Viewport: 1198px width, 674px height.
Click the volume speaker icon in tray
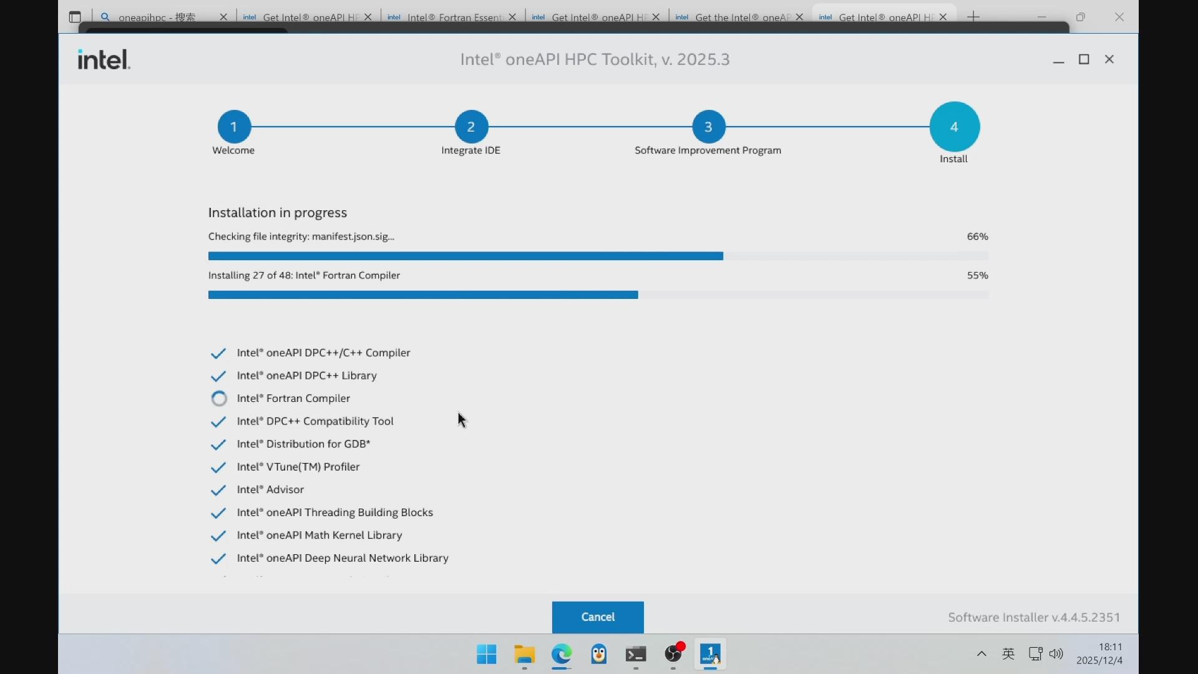(1056, 653)
